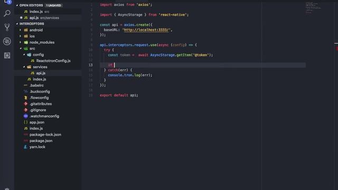Click the unsaved dot beside api.js
The height and width of the screenshot is (190, 338).
tap(21, 17)
